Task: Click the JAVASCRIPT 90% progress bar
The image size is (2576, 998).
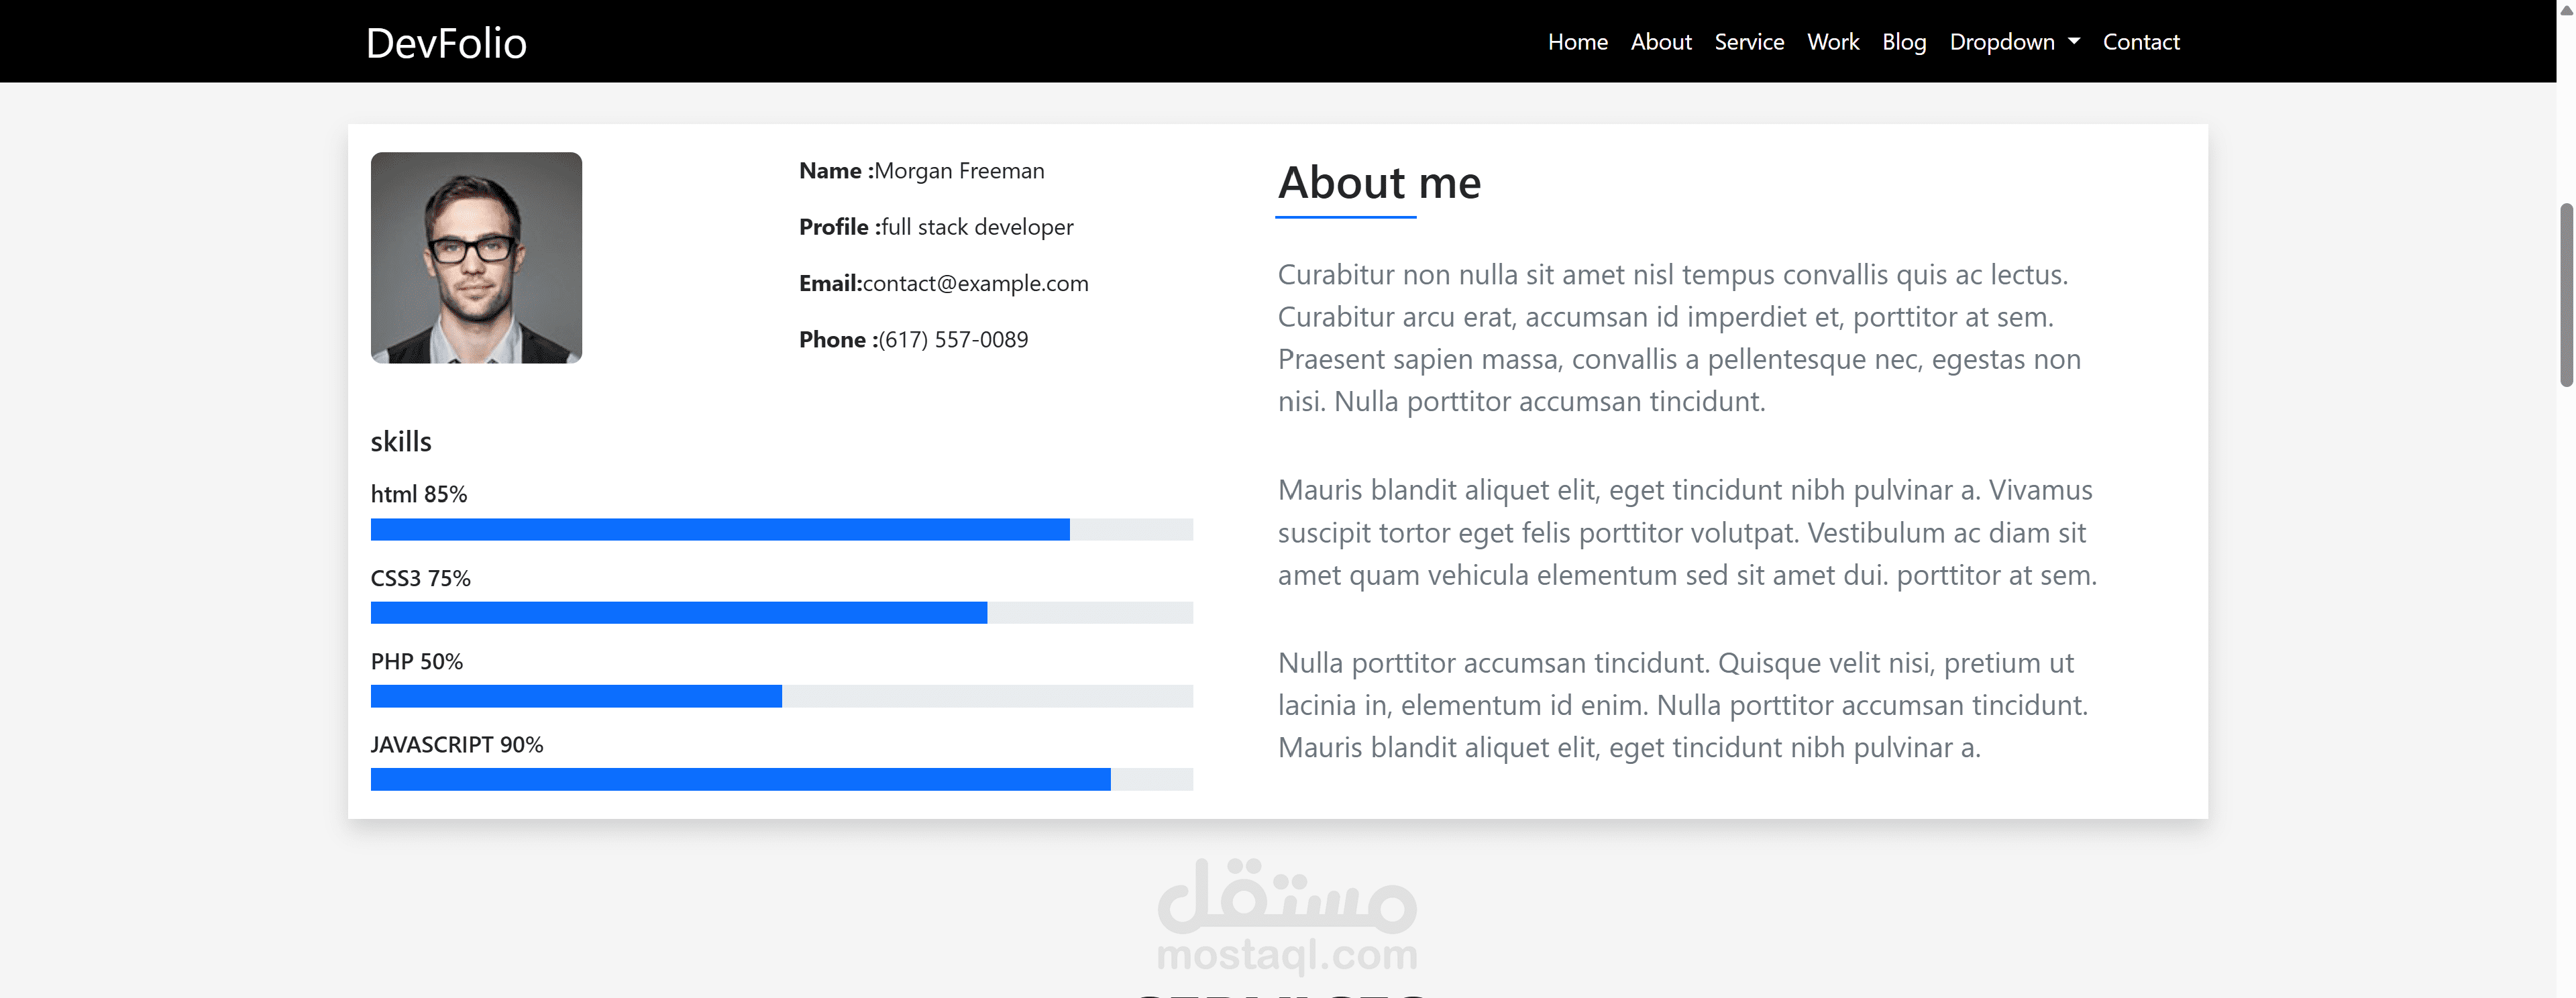Action: (x=782, y=779)
